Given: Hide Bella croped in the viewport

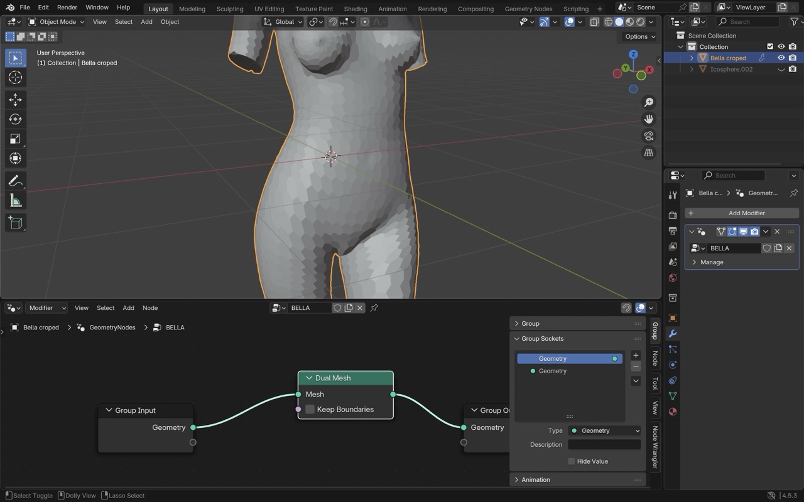Looking at the screenshot, I should 781,58.
